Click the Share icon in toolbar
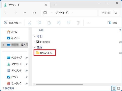 click(x=68, y=23)
